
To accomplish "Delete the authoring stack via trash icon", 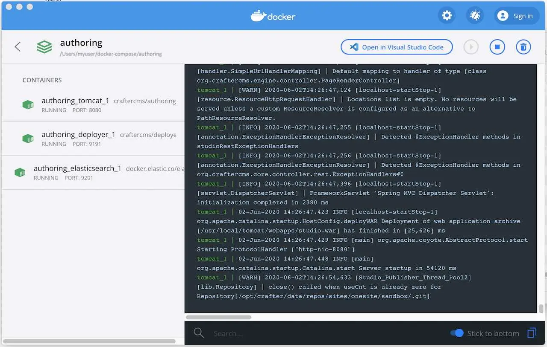I will [523, 47].
